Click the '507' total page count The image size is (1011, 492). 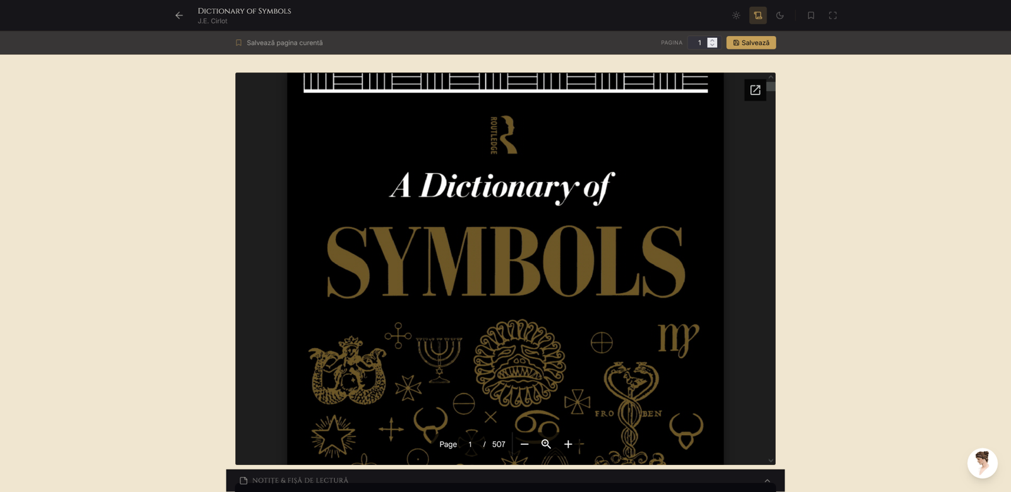point(499,444)
